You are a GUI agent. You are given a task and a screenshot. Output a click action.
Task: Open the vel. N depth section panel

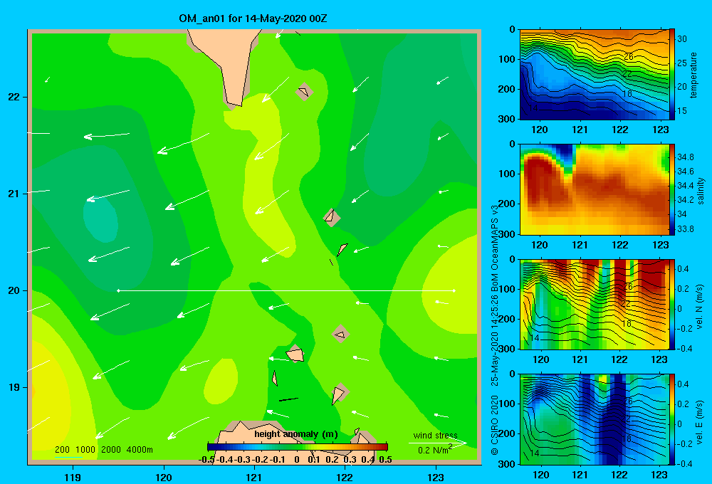(595, 304)
